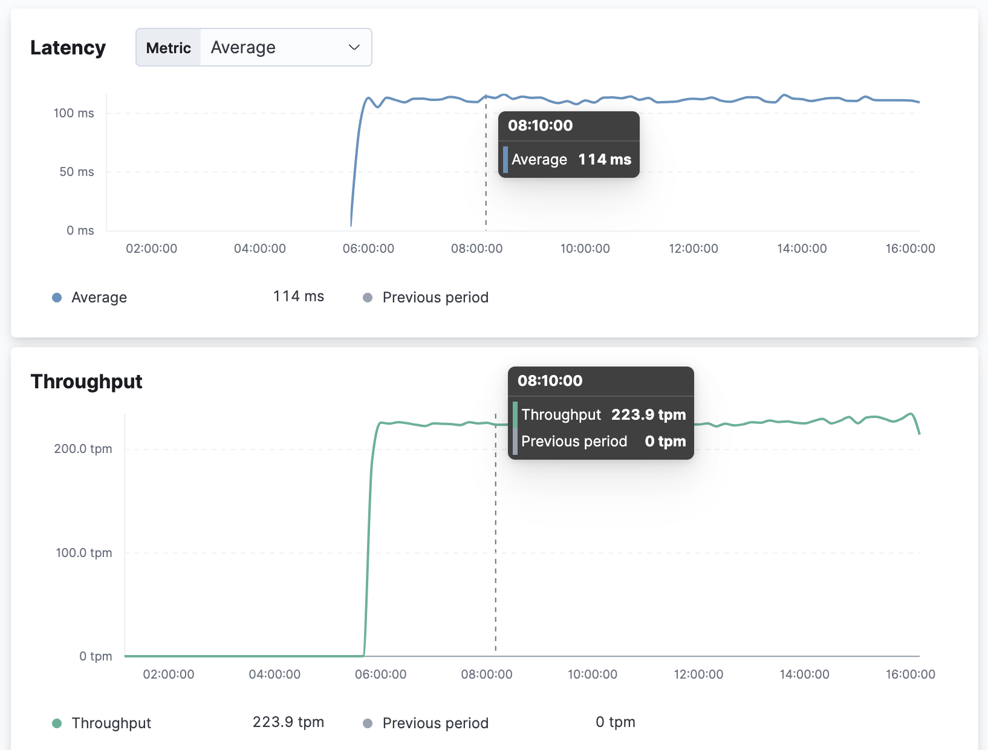
Task: Expand the chevron next to Average metric
Action: coord(354,47)
